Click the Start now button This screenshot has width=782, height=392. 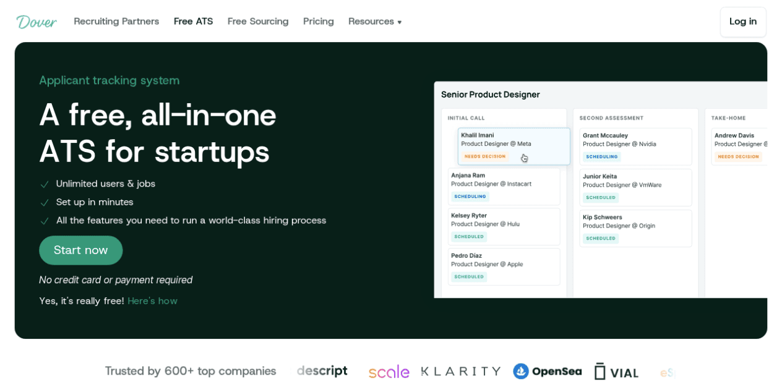coord(81,250)
